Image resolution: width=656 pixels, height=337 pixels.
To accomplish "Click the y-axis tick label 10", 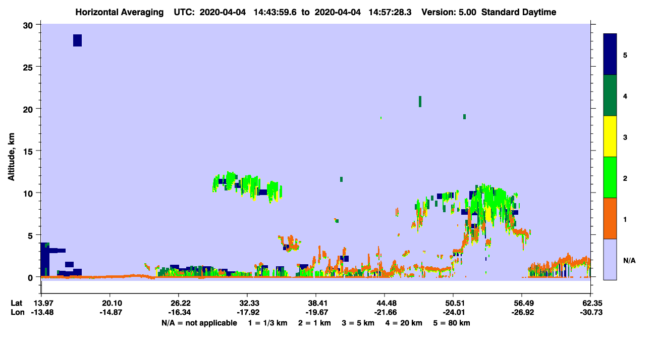I will 29,193.
